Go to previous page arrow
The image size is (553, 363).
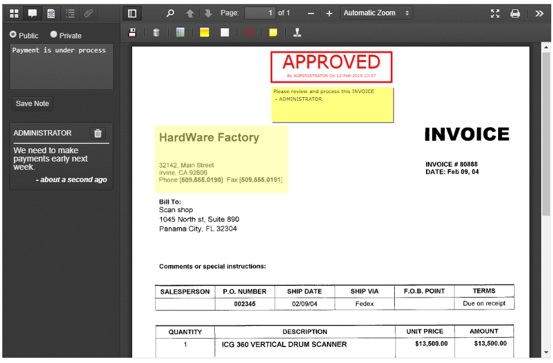coord(189,14)
